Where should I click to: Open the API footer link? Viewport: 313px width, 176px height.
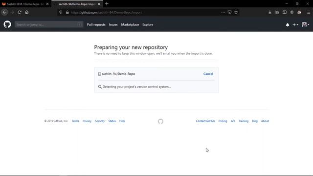[x=233, y=121]
